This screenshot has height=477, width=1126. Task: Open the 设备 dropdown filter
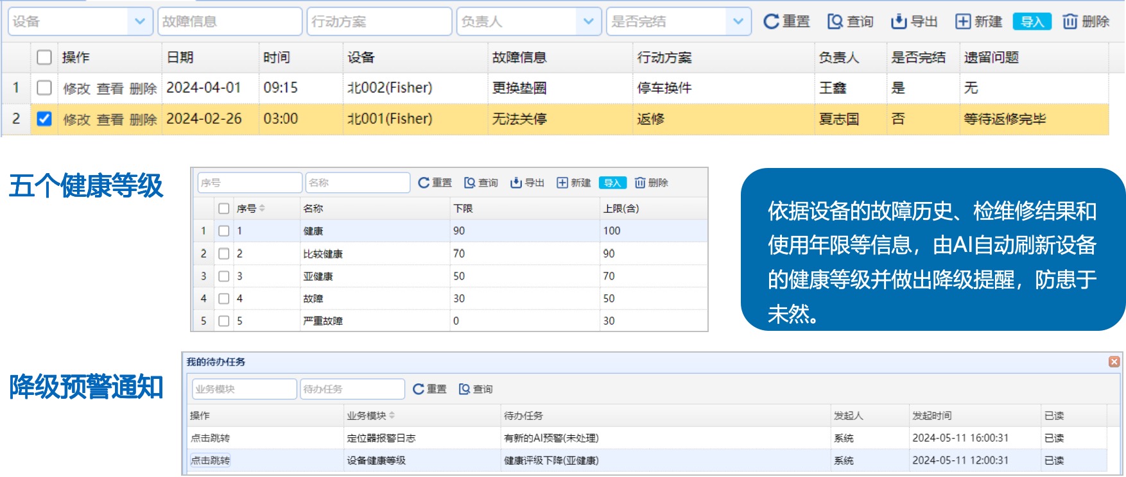pos(139,22)
